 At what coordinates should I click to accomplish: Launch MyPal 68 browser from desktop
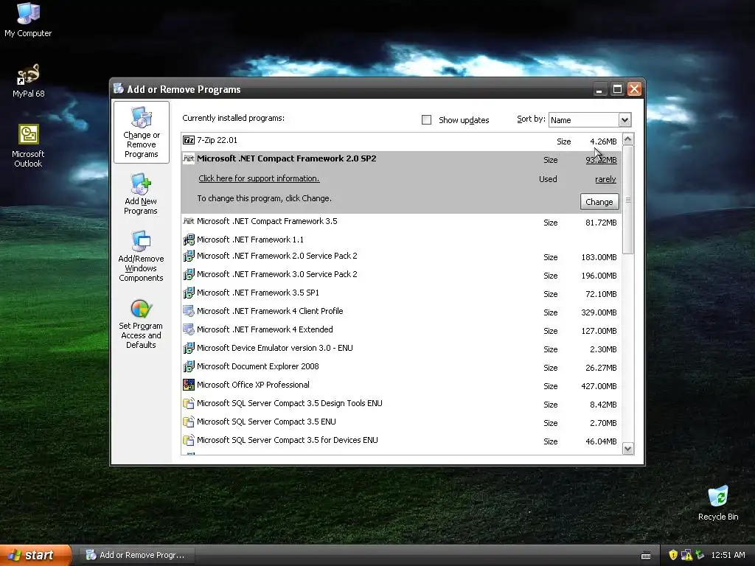point(28,80)
